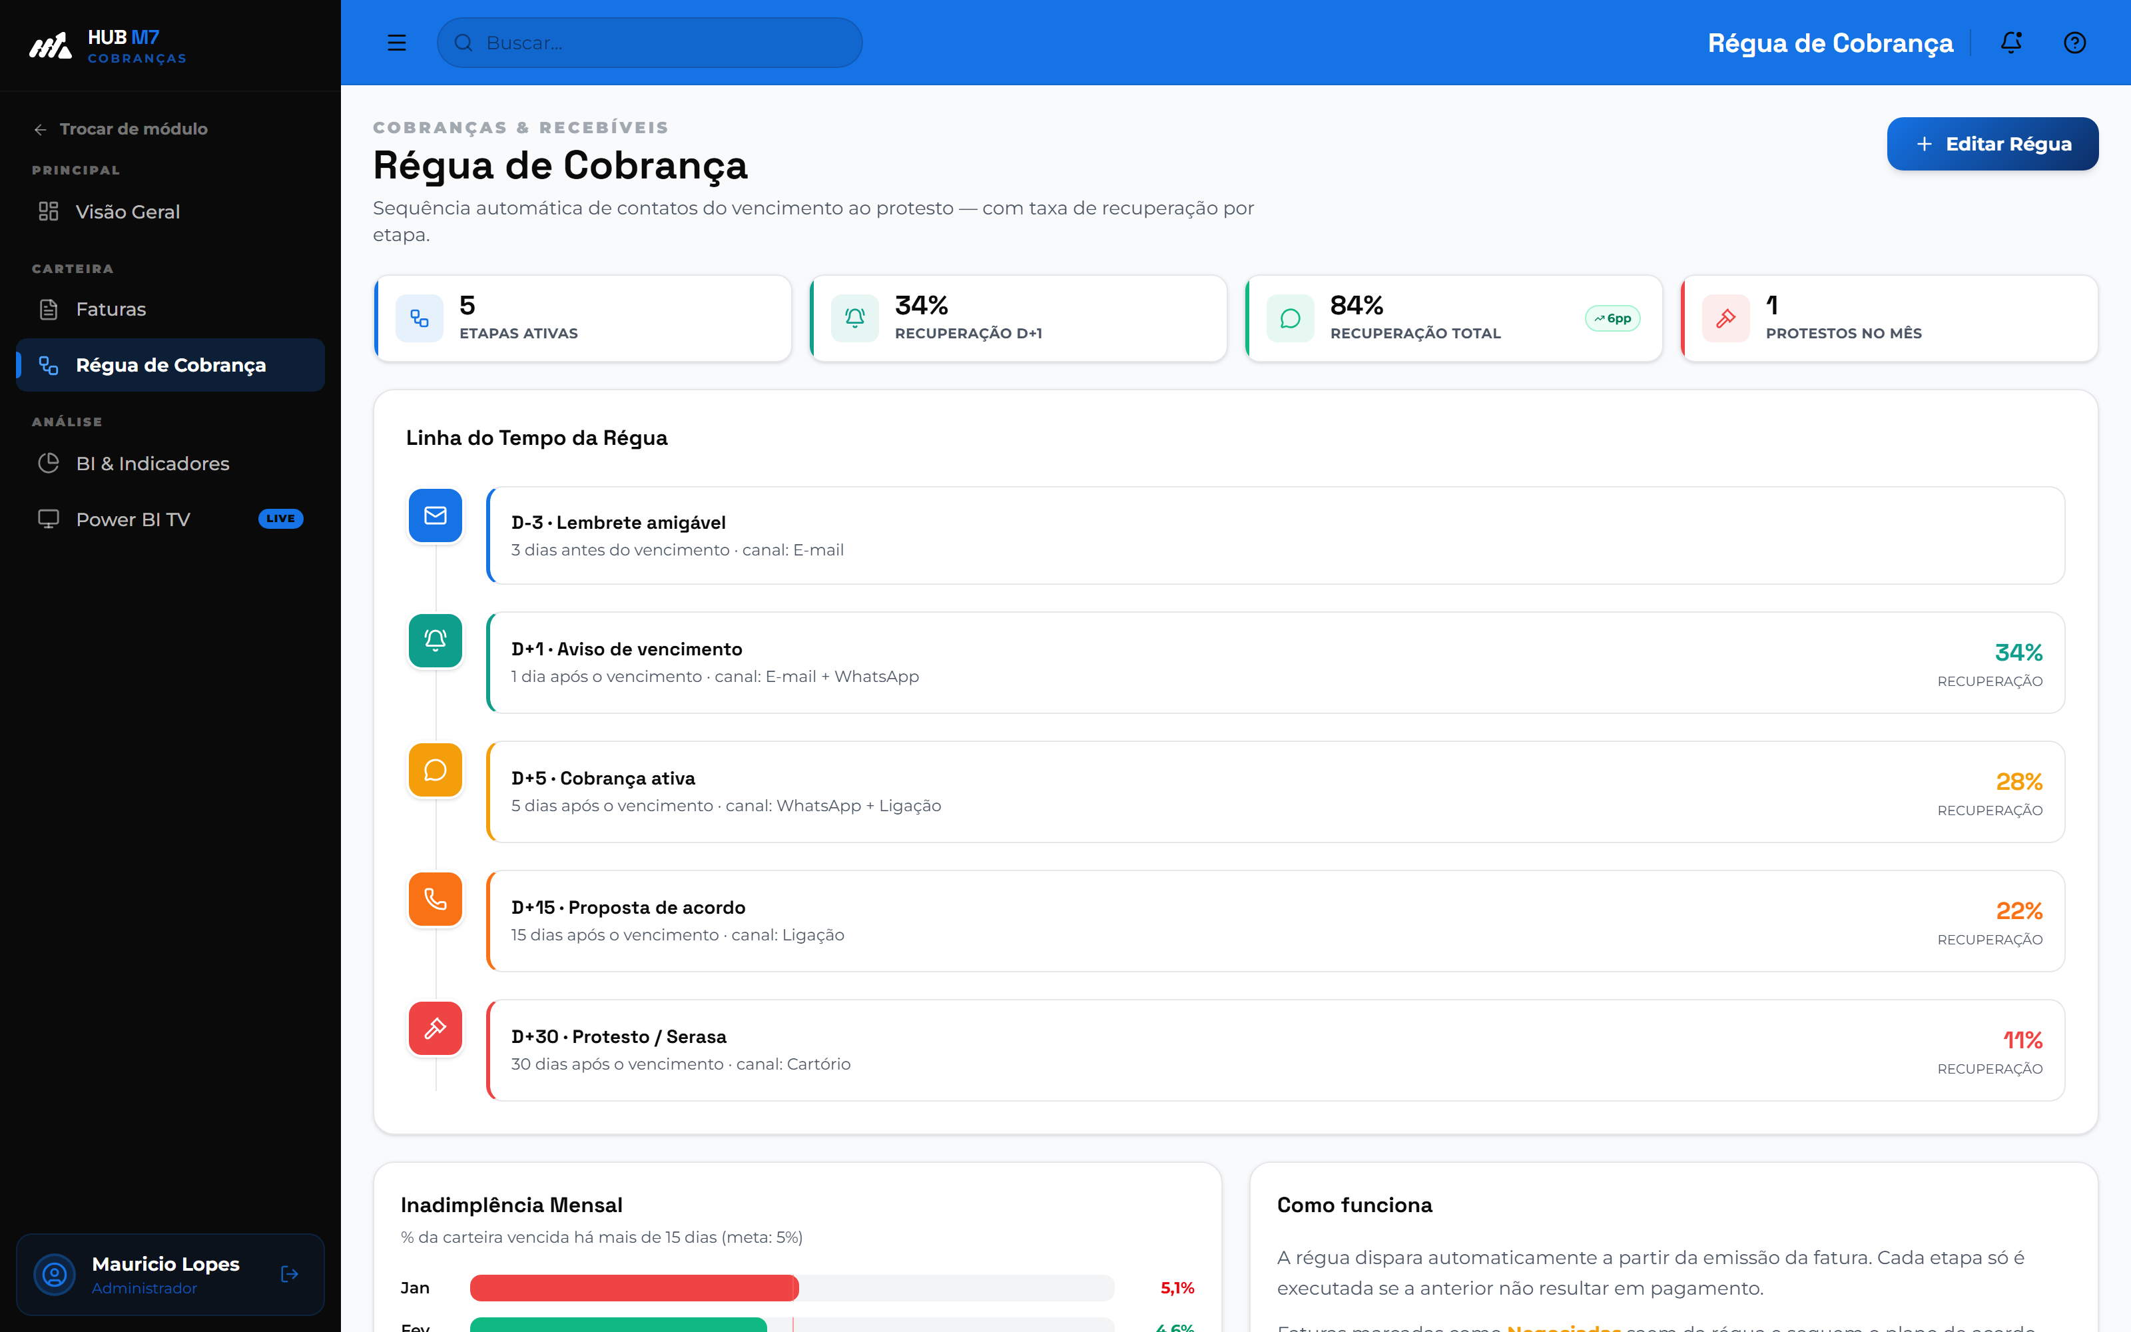Viewport: 2131px width, 1332px height.
Task: Click Trocar de módulo back link
Action: click(121, 129)
